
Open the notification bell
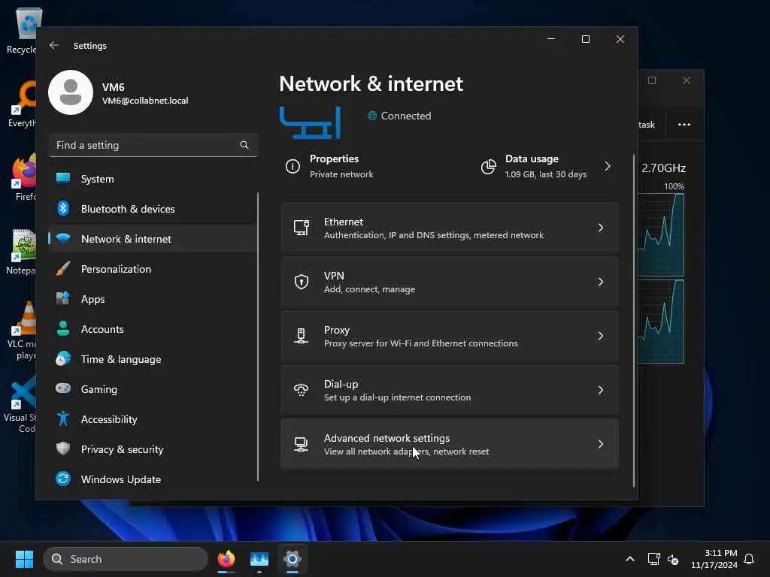coord(749,559)
